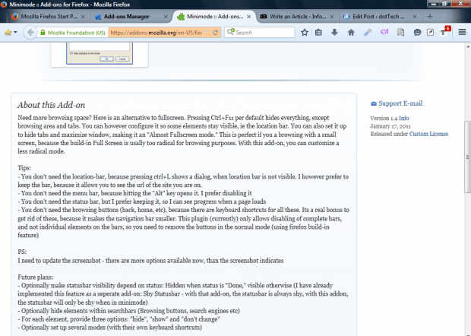Click the 'PS:' text line

tap(22, 252)
